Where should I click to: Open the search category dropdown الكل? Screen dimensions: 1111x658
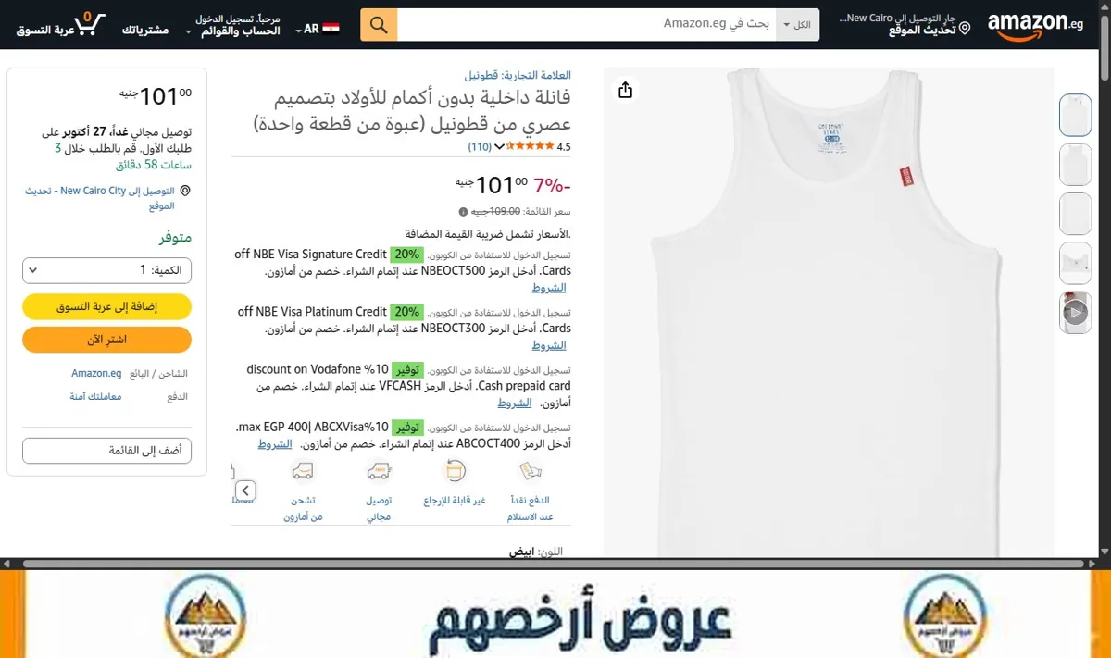798,25
